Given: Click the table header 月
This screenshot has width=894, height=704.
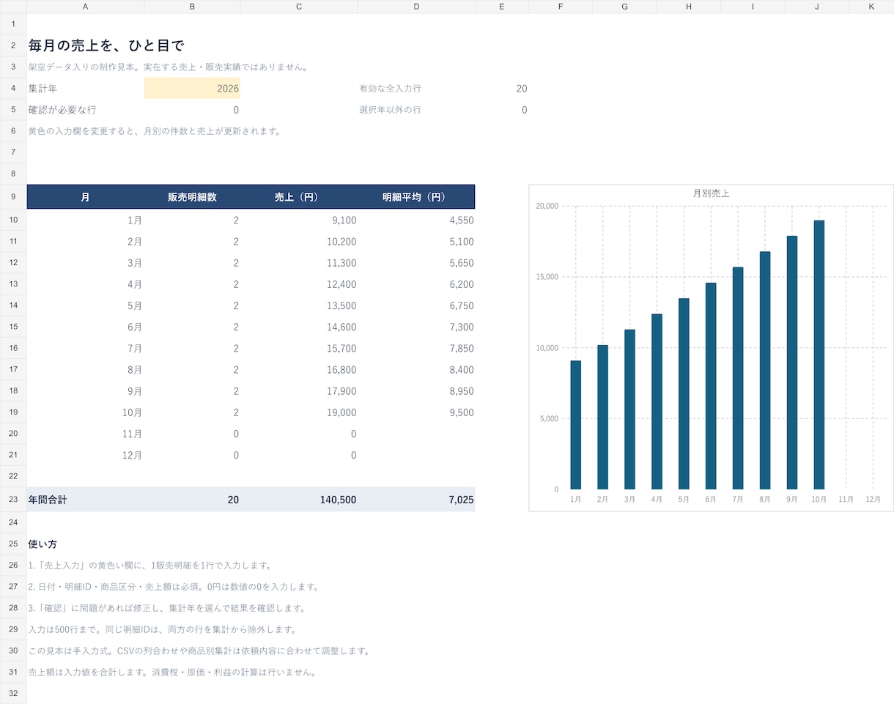Looking at the screenshot, I should pos(86,197).
